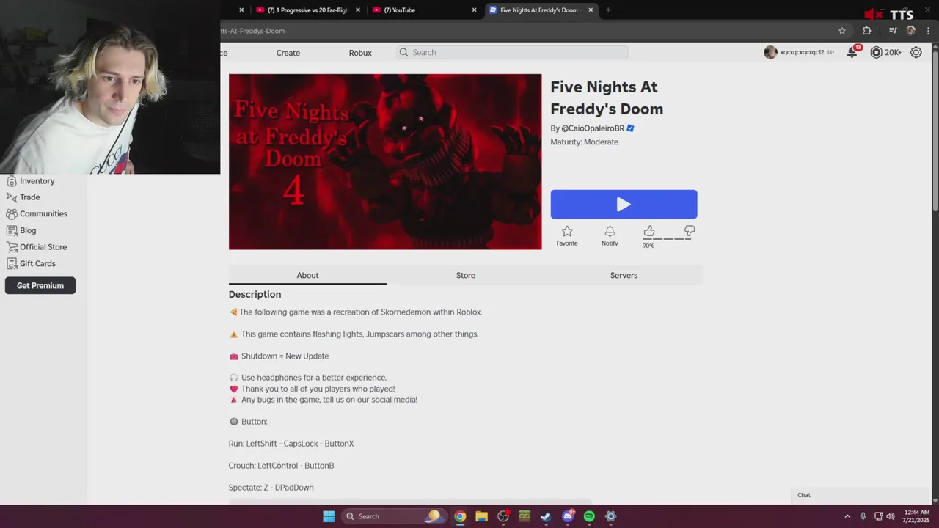Open the Chrome profile avatar in the toolbar
Screen dimensions: 939x528
coord(911,31)
